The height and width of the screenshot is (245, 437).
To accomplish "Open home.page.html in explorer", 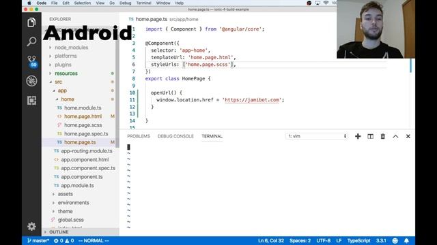I will tap(83, 116).
